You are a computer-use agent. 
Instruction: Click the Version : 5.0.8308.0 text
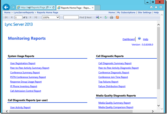142,45
